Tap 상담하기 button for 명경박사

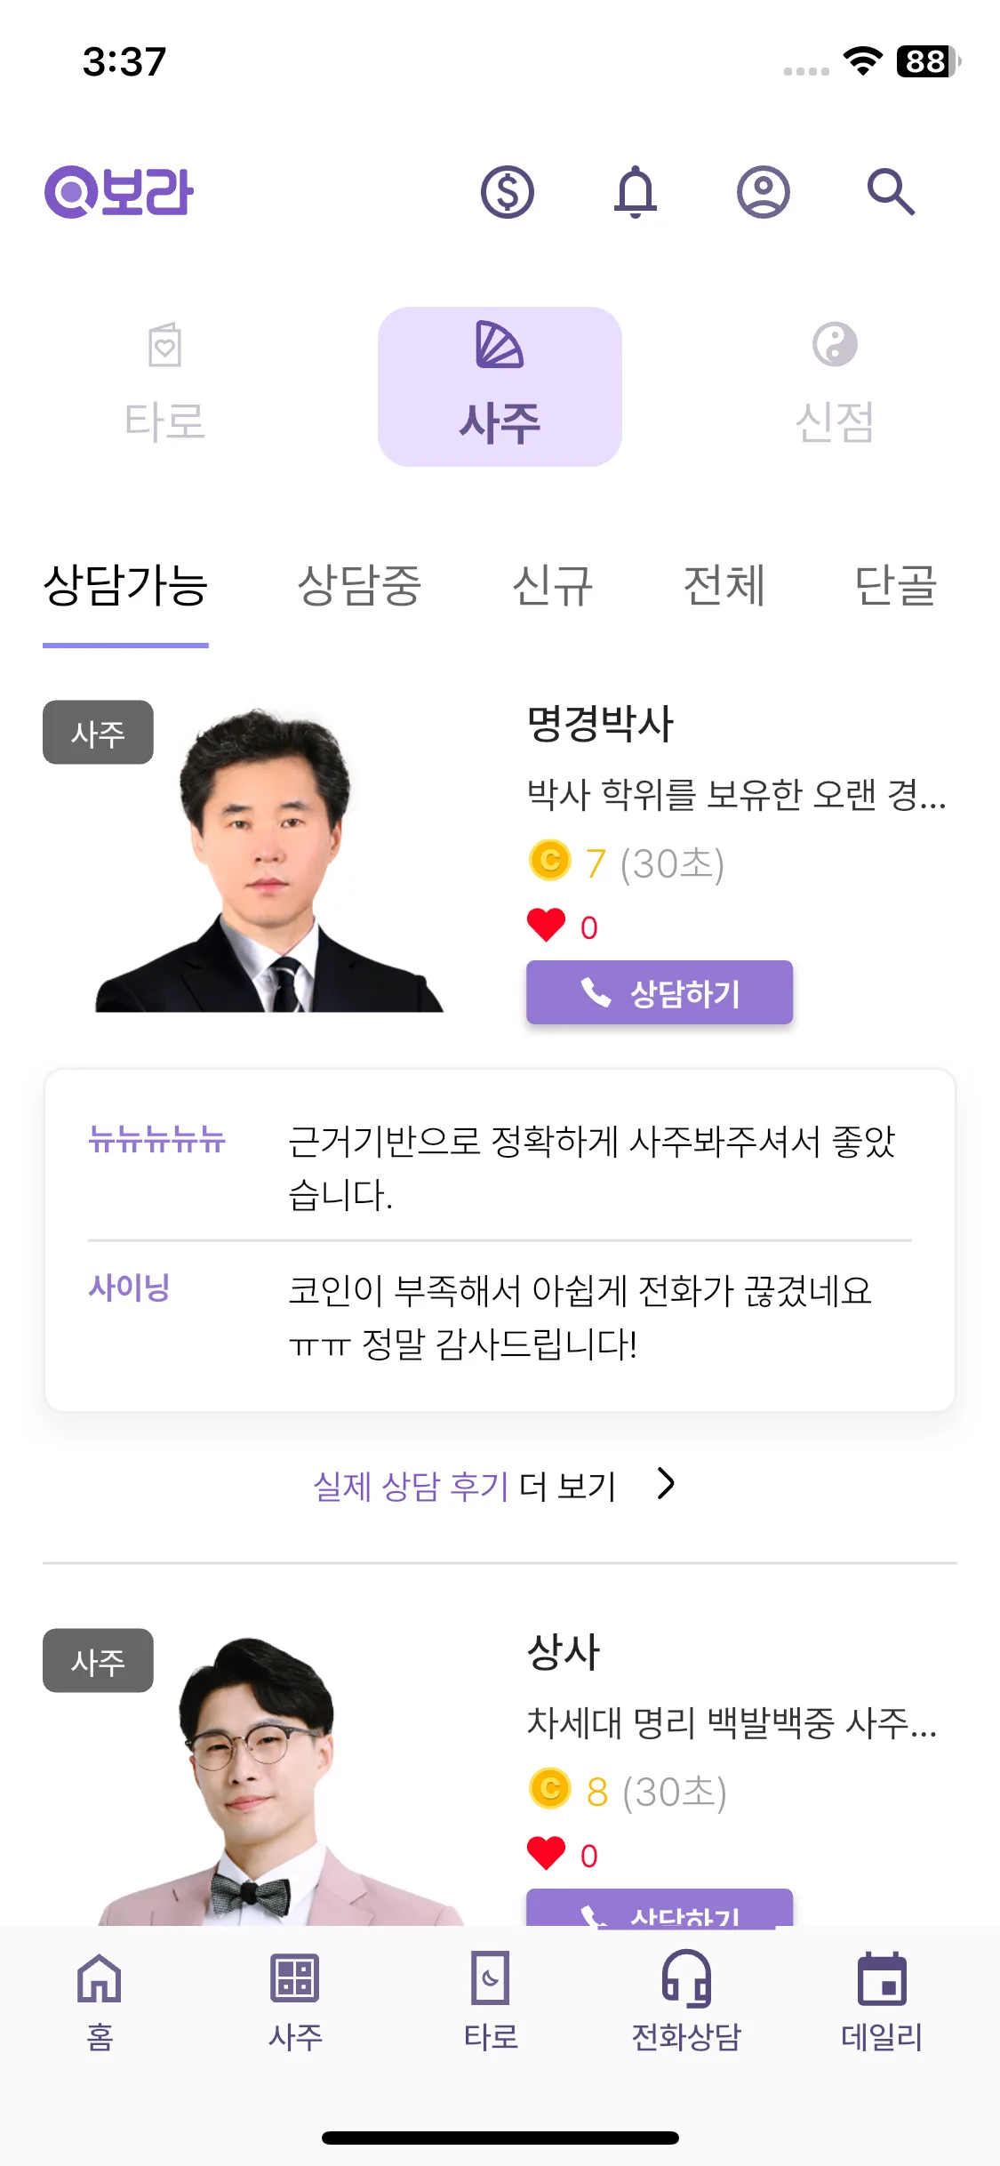point(660,992)
